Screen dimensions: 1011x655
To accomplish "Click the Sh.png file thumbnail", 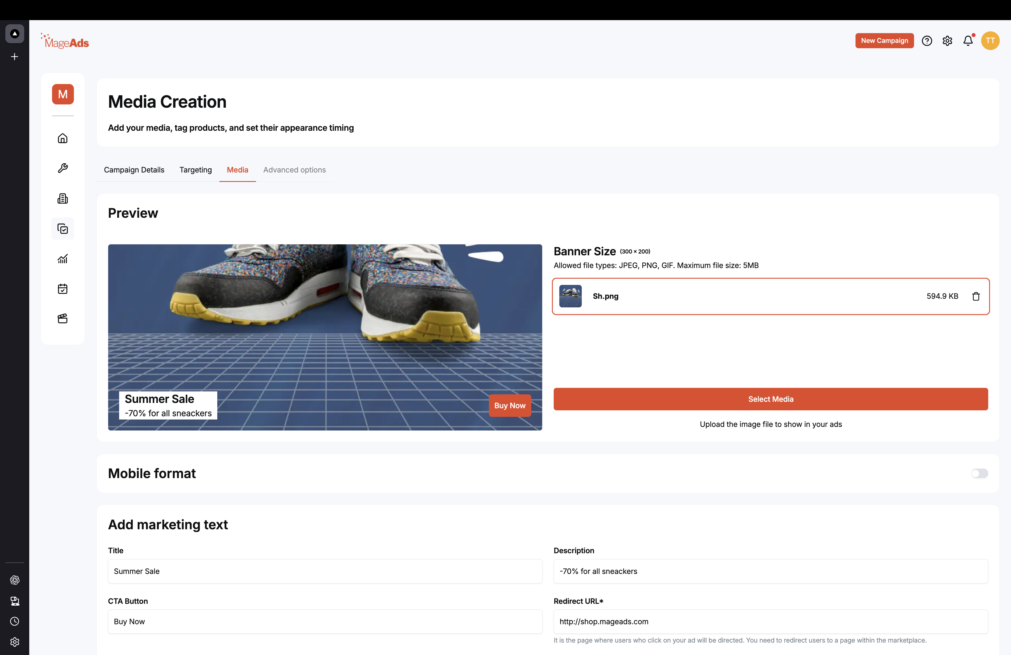I will [x=570, y=296].
